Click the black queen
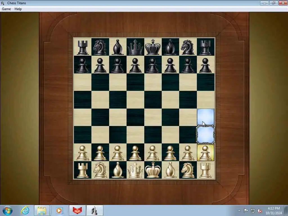 click(x=135, y=47)
